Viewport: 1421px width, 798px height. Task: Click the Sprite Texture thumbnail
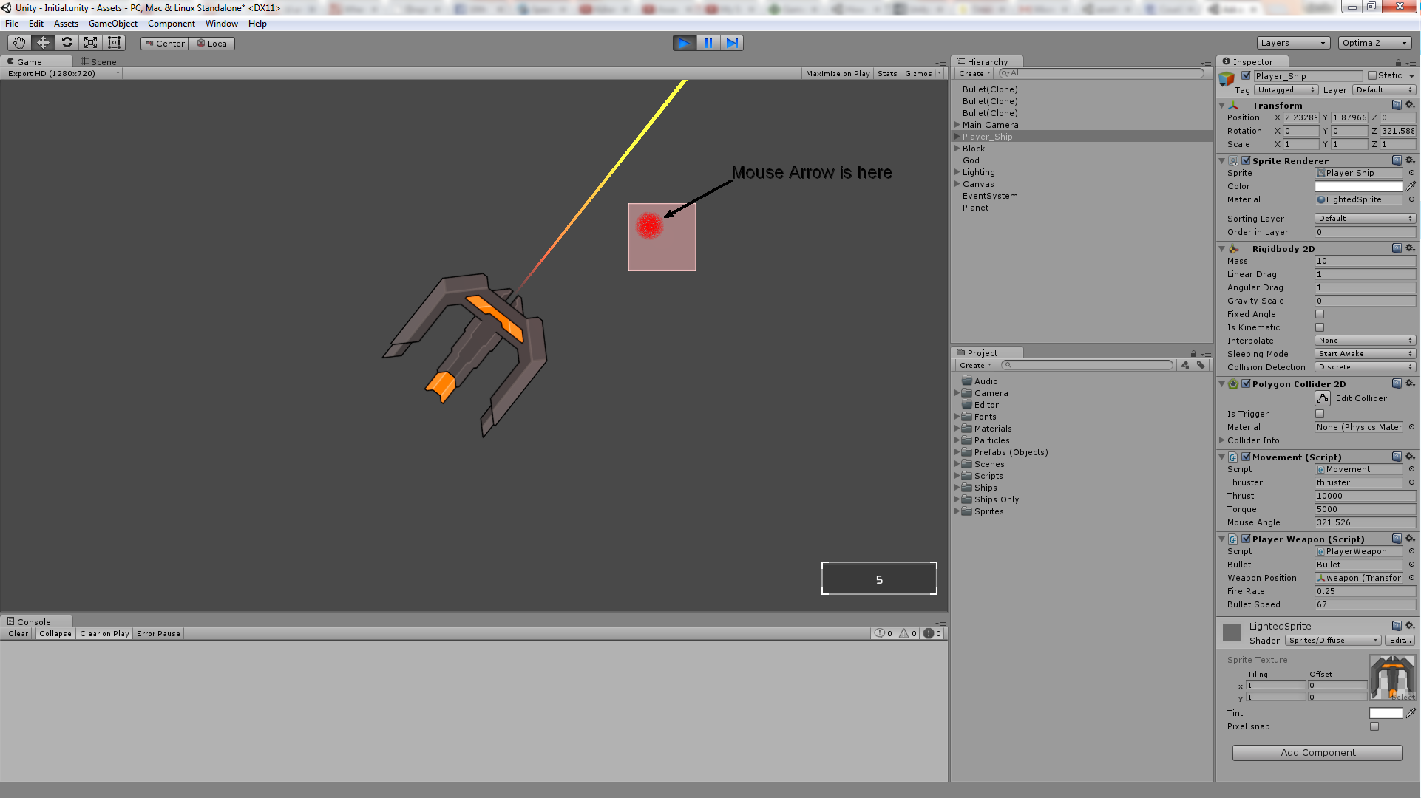(1393, 678)
